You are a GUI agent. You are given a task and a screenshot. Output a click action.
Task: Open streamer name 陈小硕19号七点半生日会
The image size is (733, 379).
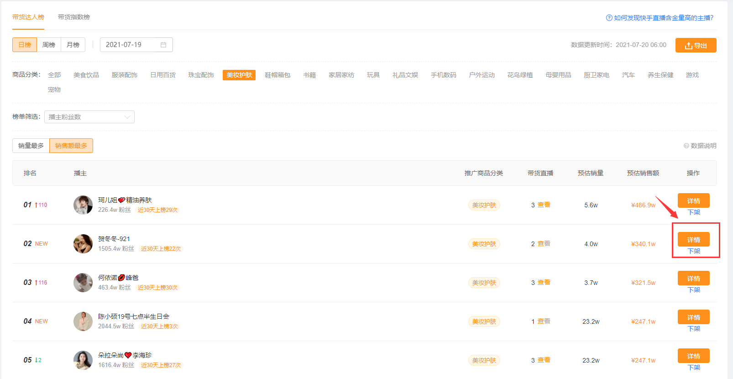coord(134,316)
